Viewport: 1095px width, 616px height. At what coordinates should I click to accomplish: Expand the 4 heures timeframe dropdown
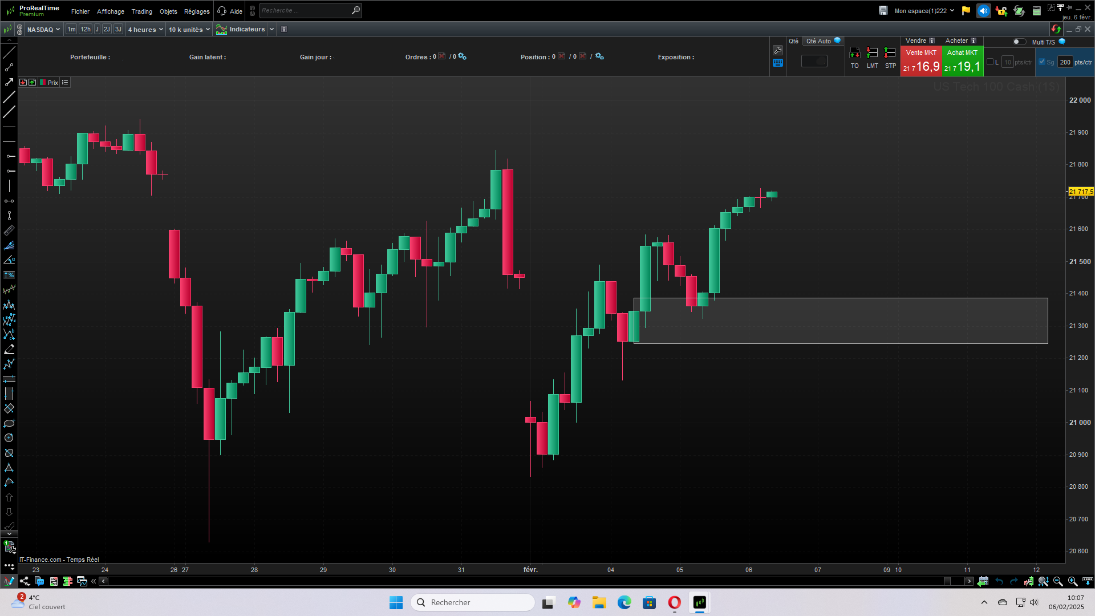point(145,29)
